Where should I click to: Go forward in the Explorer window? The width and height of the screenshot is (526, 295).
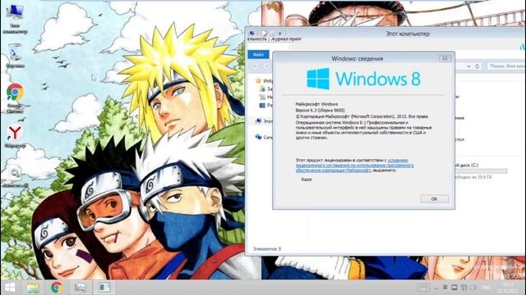[x=265, y=66]
